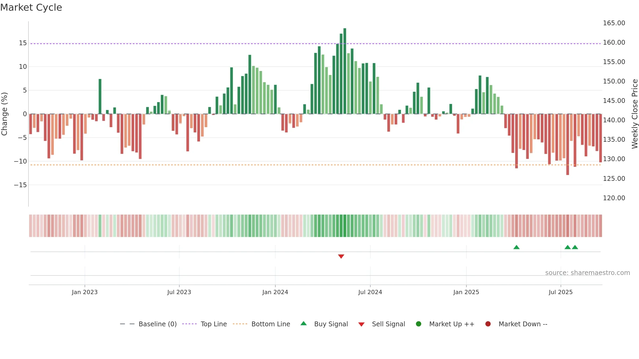Click the Sell Signal legend triangle icon
Viewport: 639px width, 359px height.
pos(361,324)
